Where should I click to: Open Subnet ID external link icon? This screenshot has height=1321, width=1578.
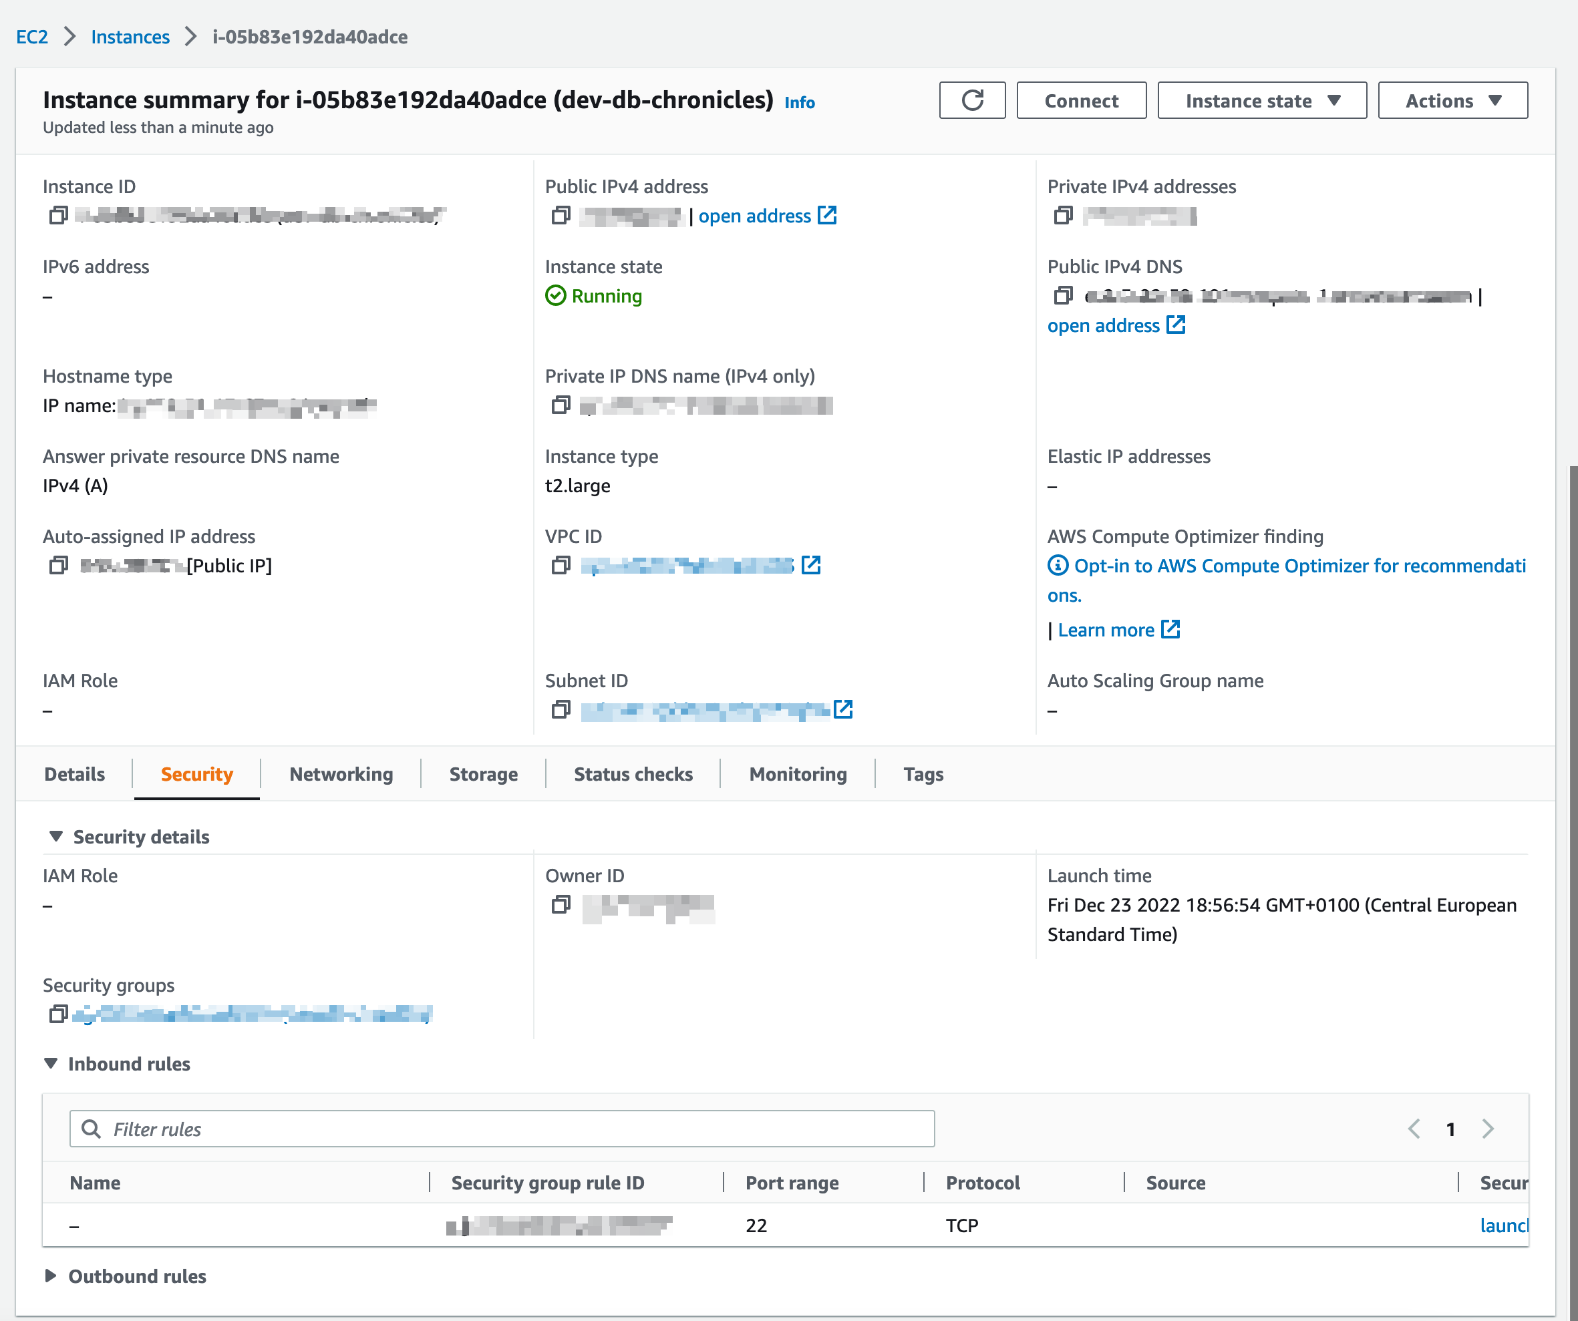point(843,710)
